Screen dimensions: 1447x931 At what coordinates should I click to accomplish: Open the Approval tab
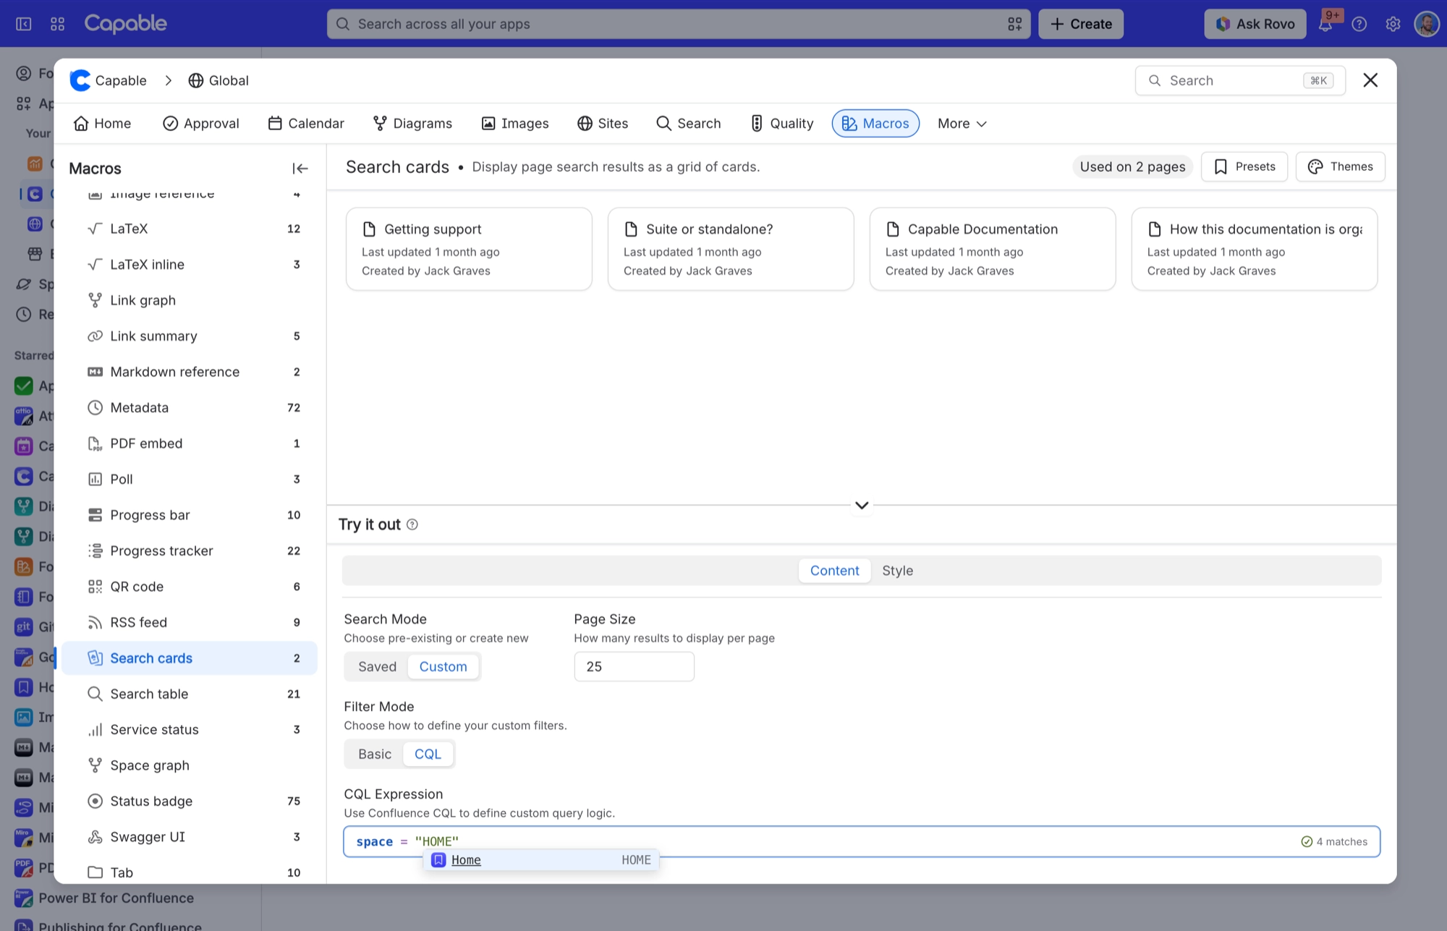click(201, 124)
